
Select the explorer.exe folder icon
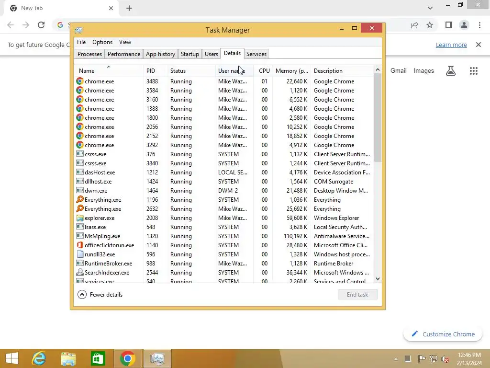coord(80,218)
